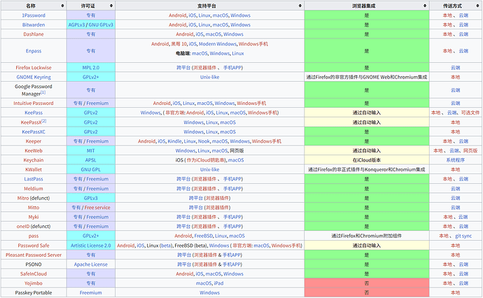
Task: Click iPad in the Yojimbo row
Action: (x=218, y=283)
